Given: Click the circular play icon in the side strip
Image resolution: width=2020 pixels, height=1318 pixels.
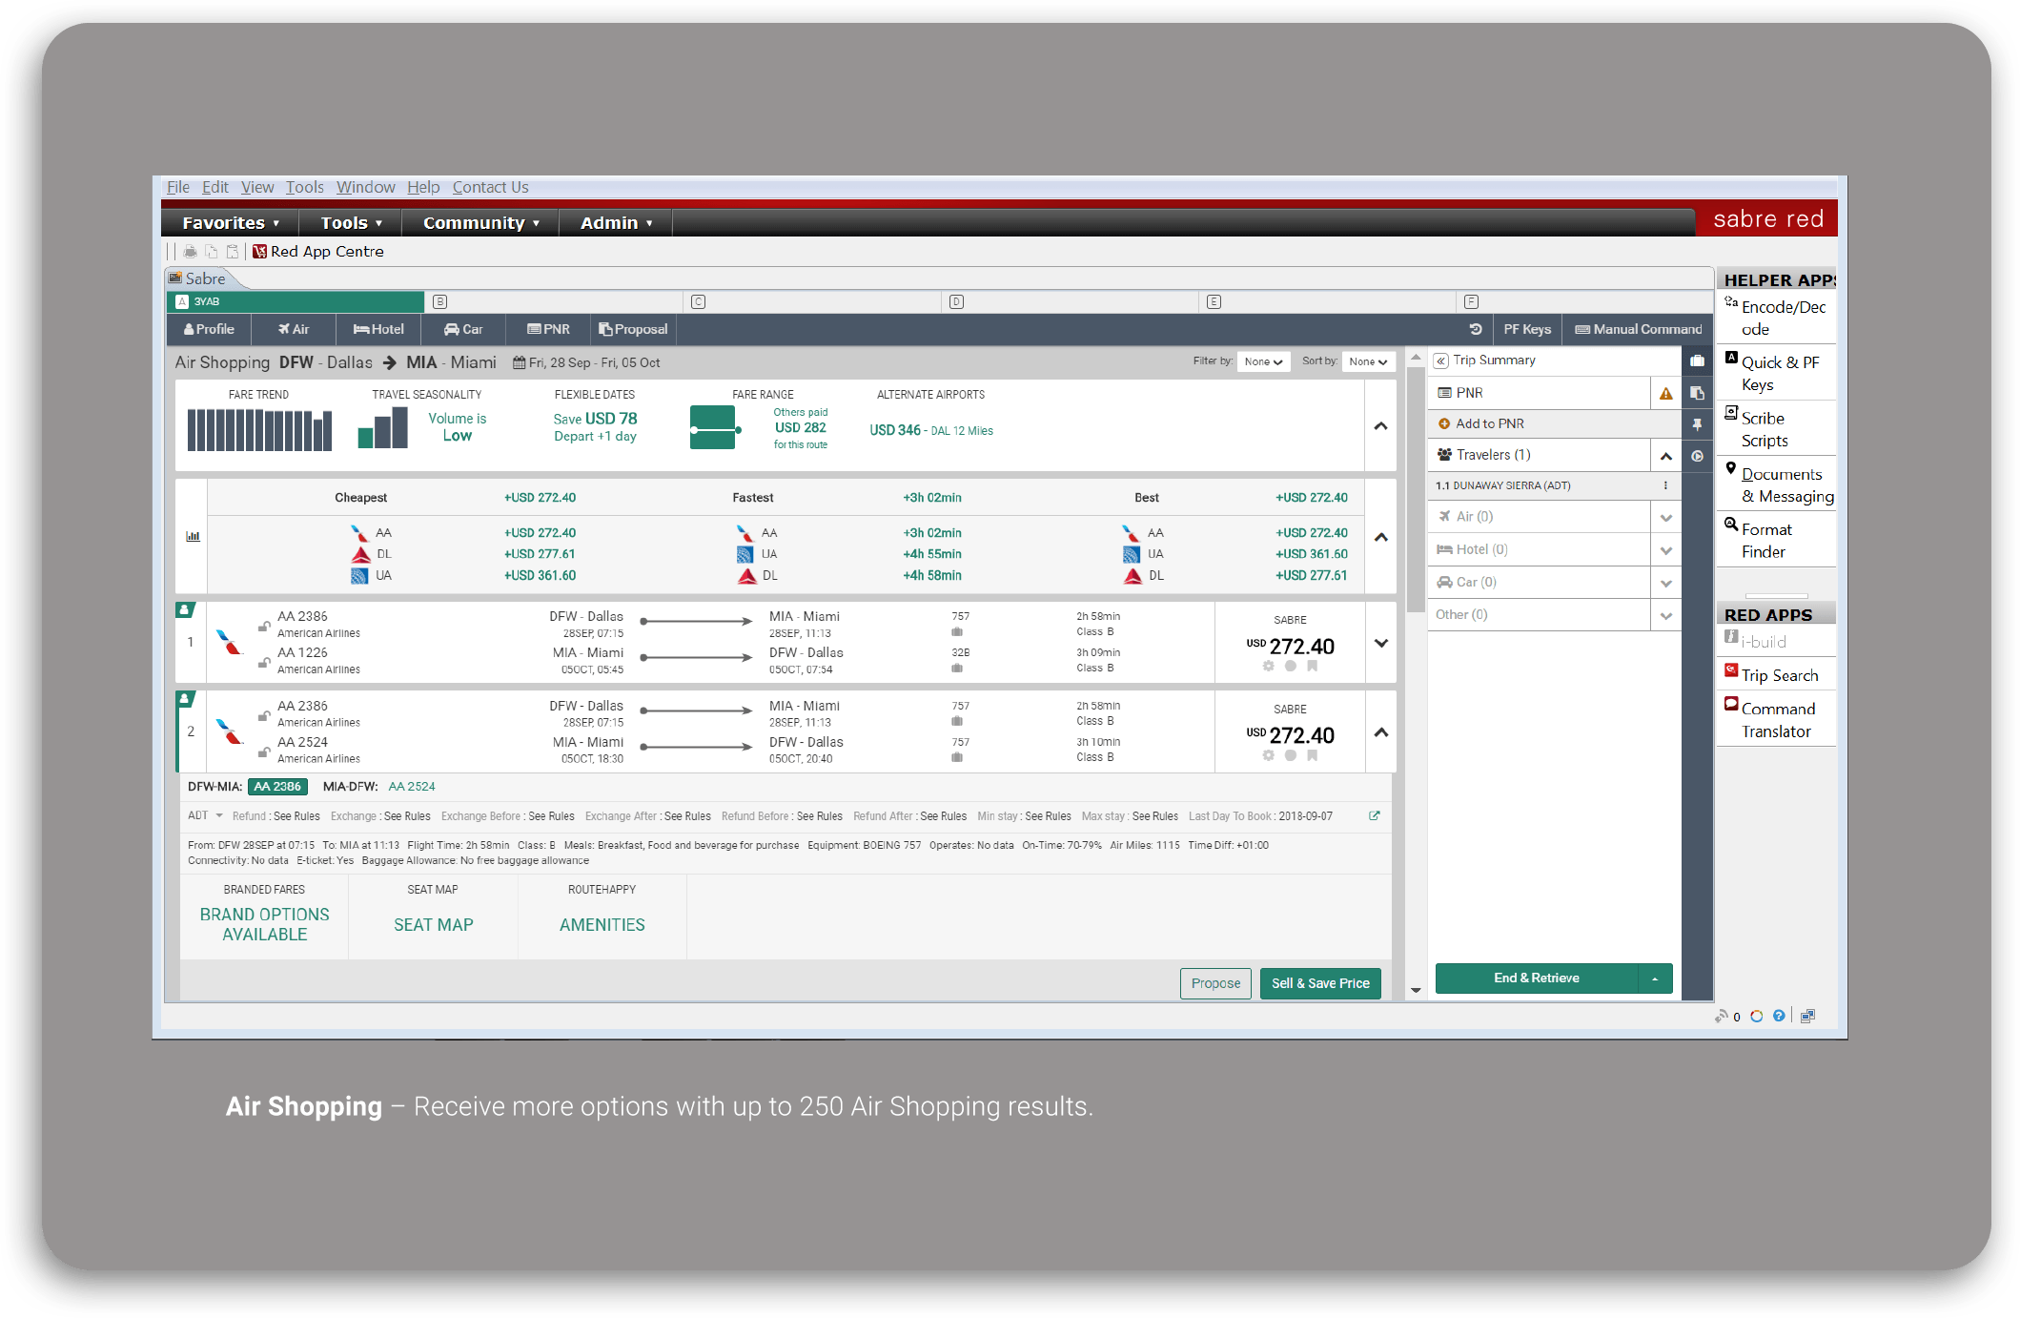Looking at the screenshot, I should tap(1697, 456).
